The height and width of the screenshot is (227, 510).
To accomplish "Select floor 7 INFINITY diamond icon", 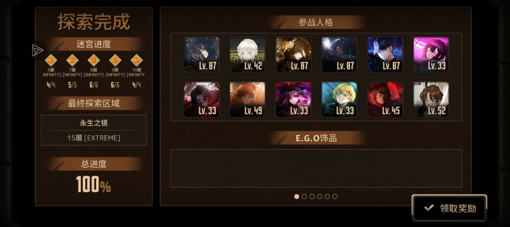I will click(72, 60).
